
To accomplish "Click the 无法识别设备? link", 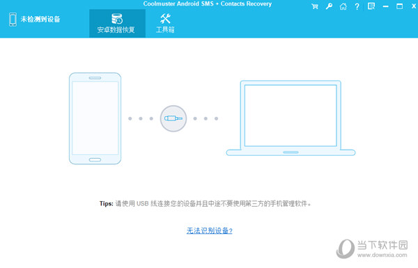I will pos(209,230).
